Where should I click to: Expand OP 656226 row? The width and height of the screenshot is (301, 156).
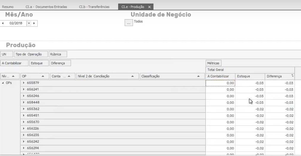(x=24, y=128)
